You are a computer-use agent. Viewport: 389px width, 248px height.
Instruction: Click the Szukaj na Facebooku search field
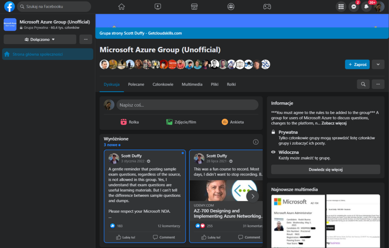point(54,7)
